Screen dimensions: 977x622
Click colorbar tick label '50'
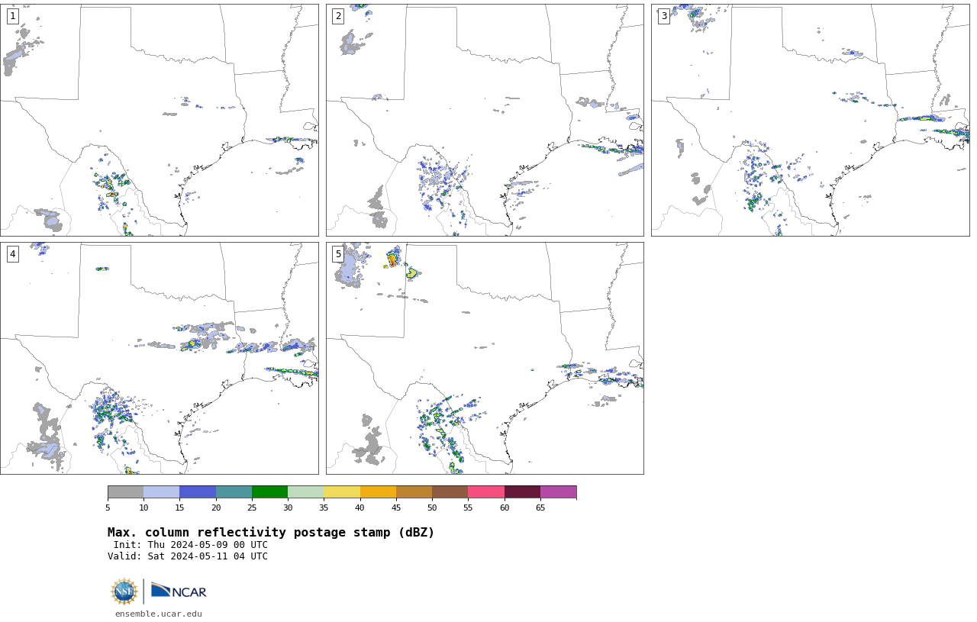(x=432, y=508)
